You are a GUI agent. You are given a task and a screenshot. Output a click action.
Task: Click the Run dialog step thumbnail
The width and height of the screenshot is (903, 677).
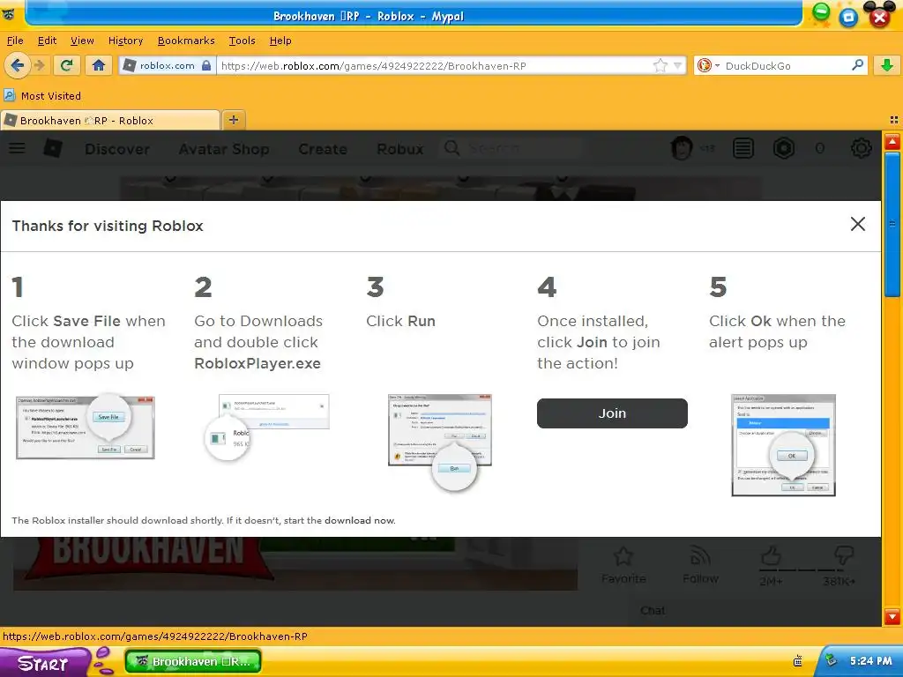440,443
